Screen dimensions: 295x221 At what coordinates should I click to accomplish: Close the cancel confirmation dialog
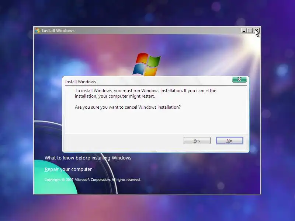(x=239, y=79)
